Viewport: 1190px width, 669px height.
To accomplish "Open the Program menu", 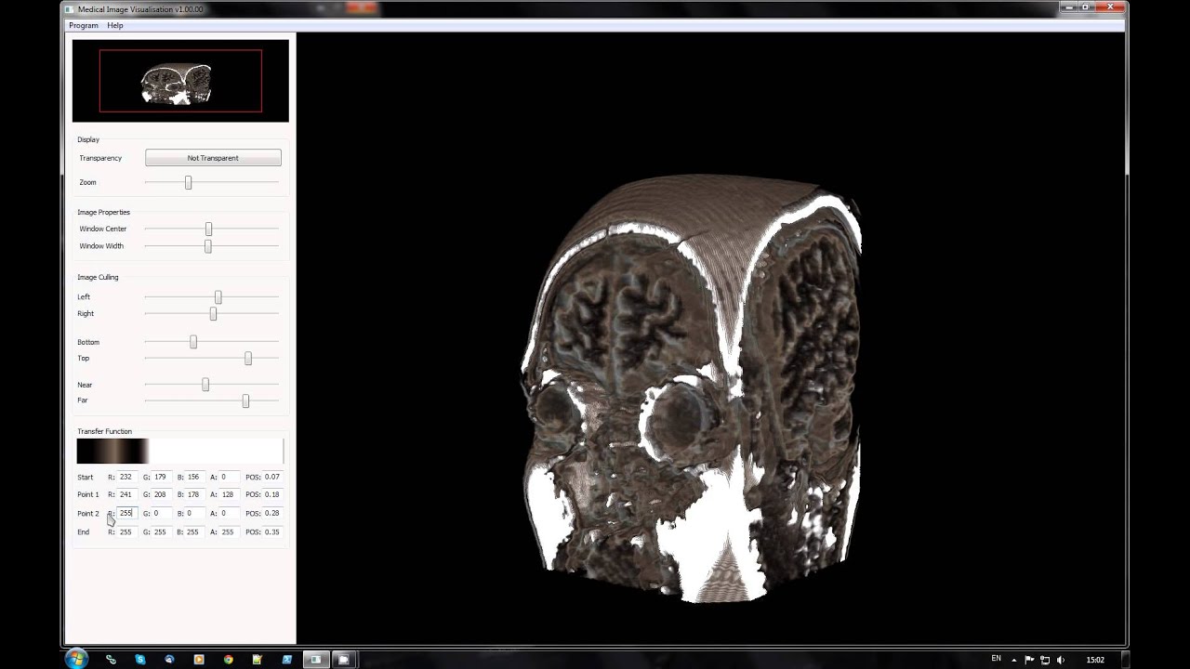I will tap(84, 25).
